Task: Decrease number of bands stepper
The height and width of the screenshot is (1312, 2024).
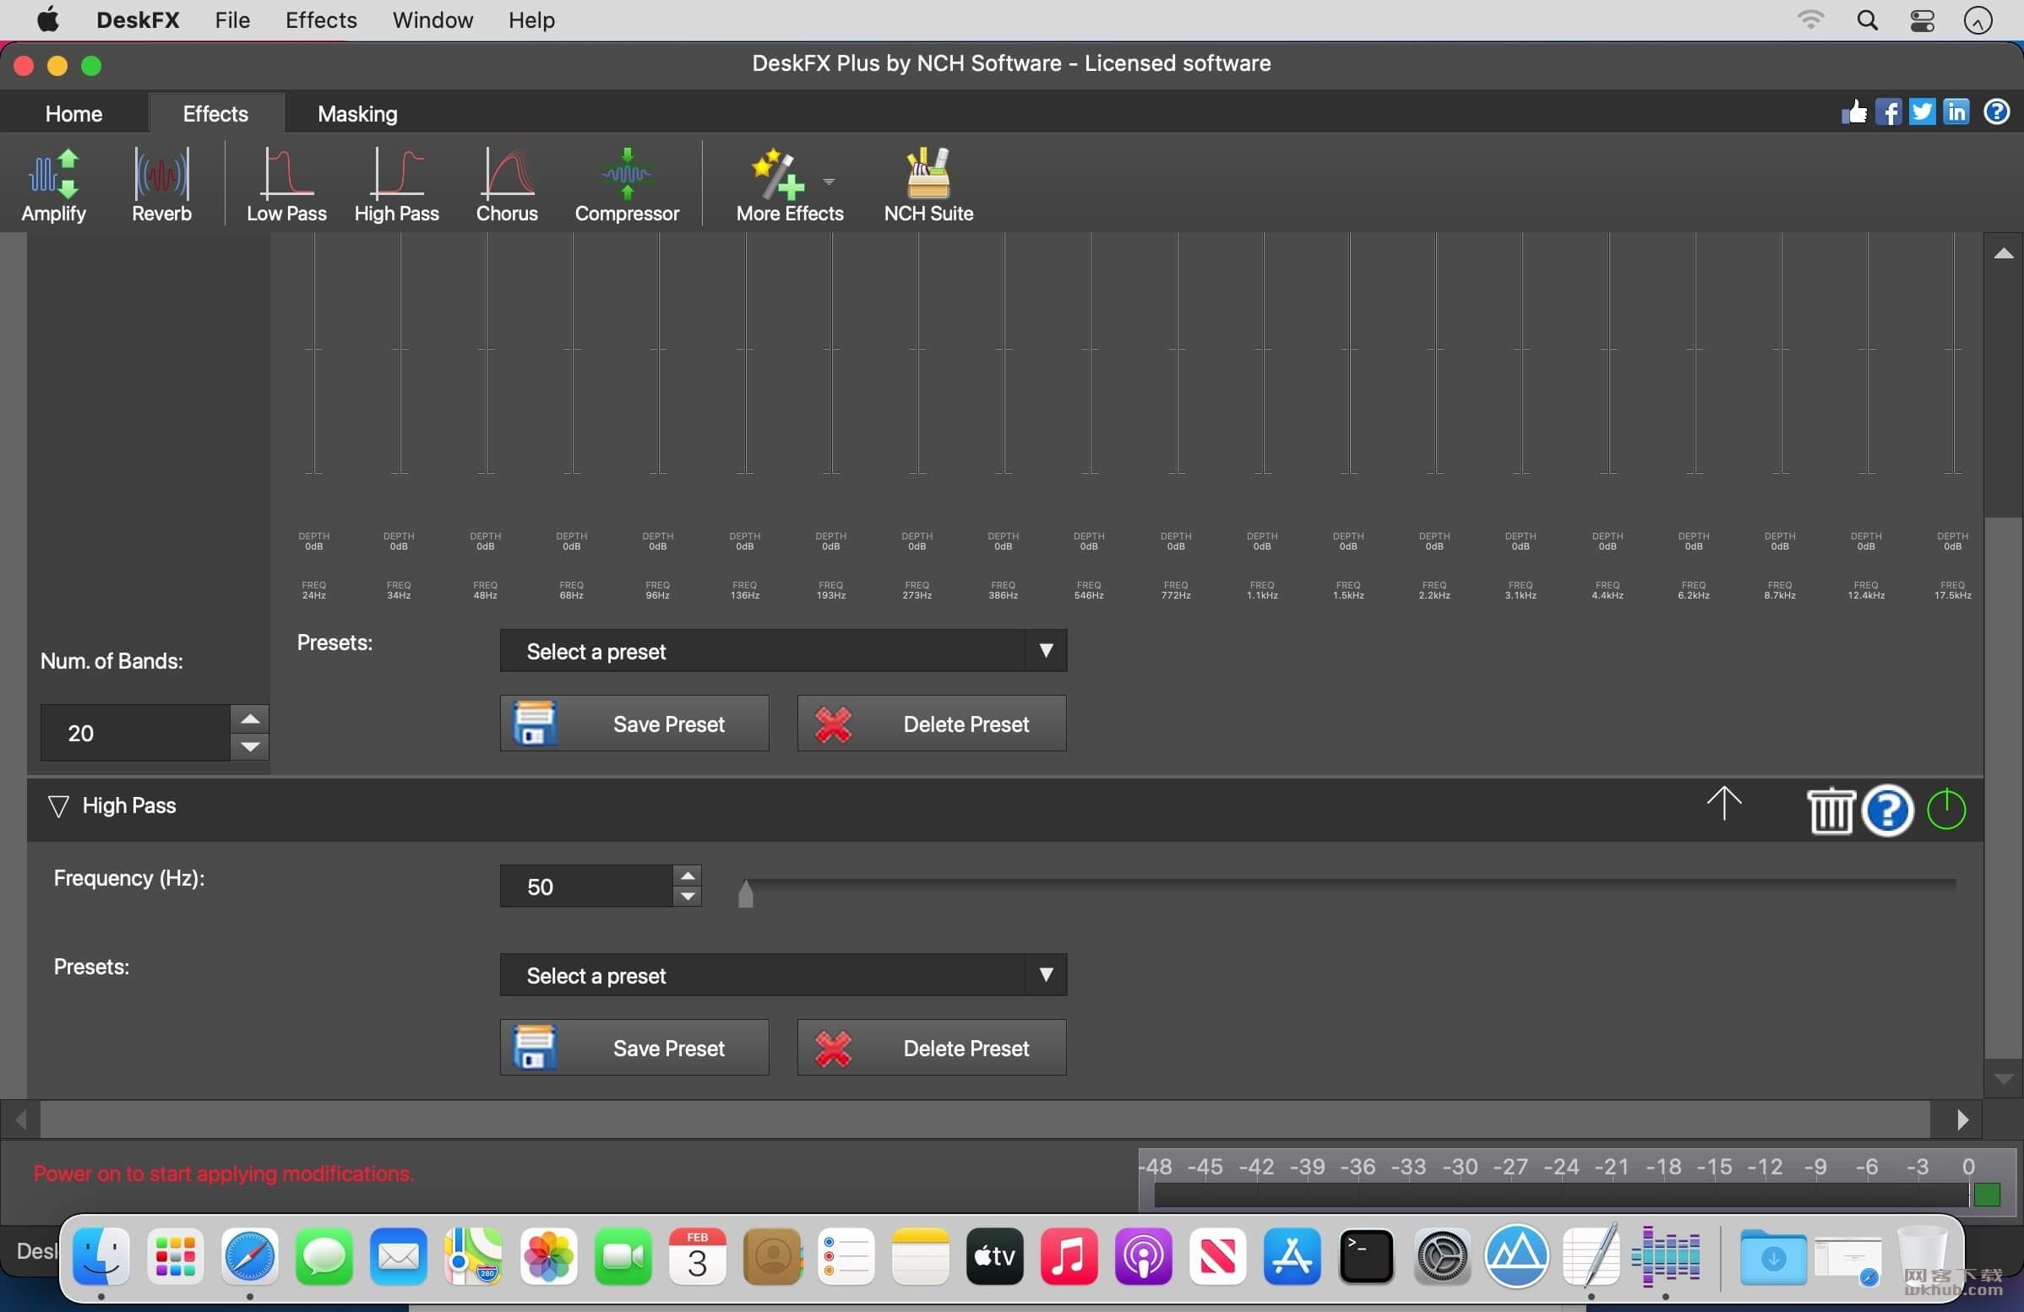Action: tap(250, 747)
